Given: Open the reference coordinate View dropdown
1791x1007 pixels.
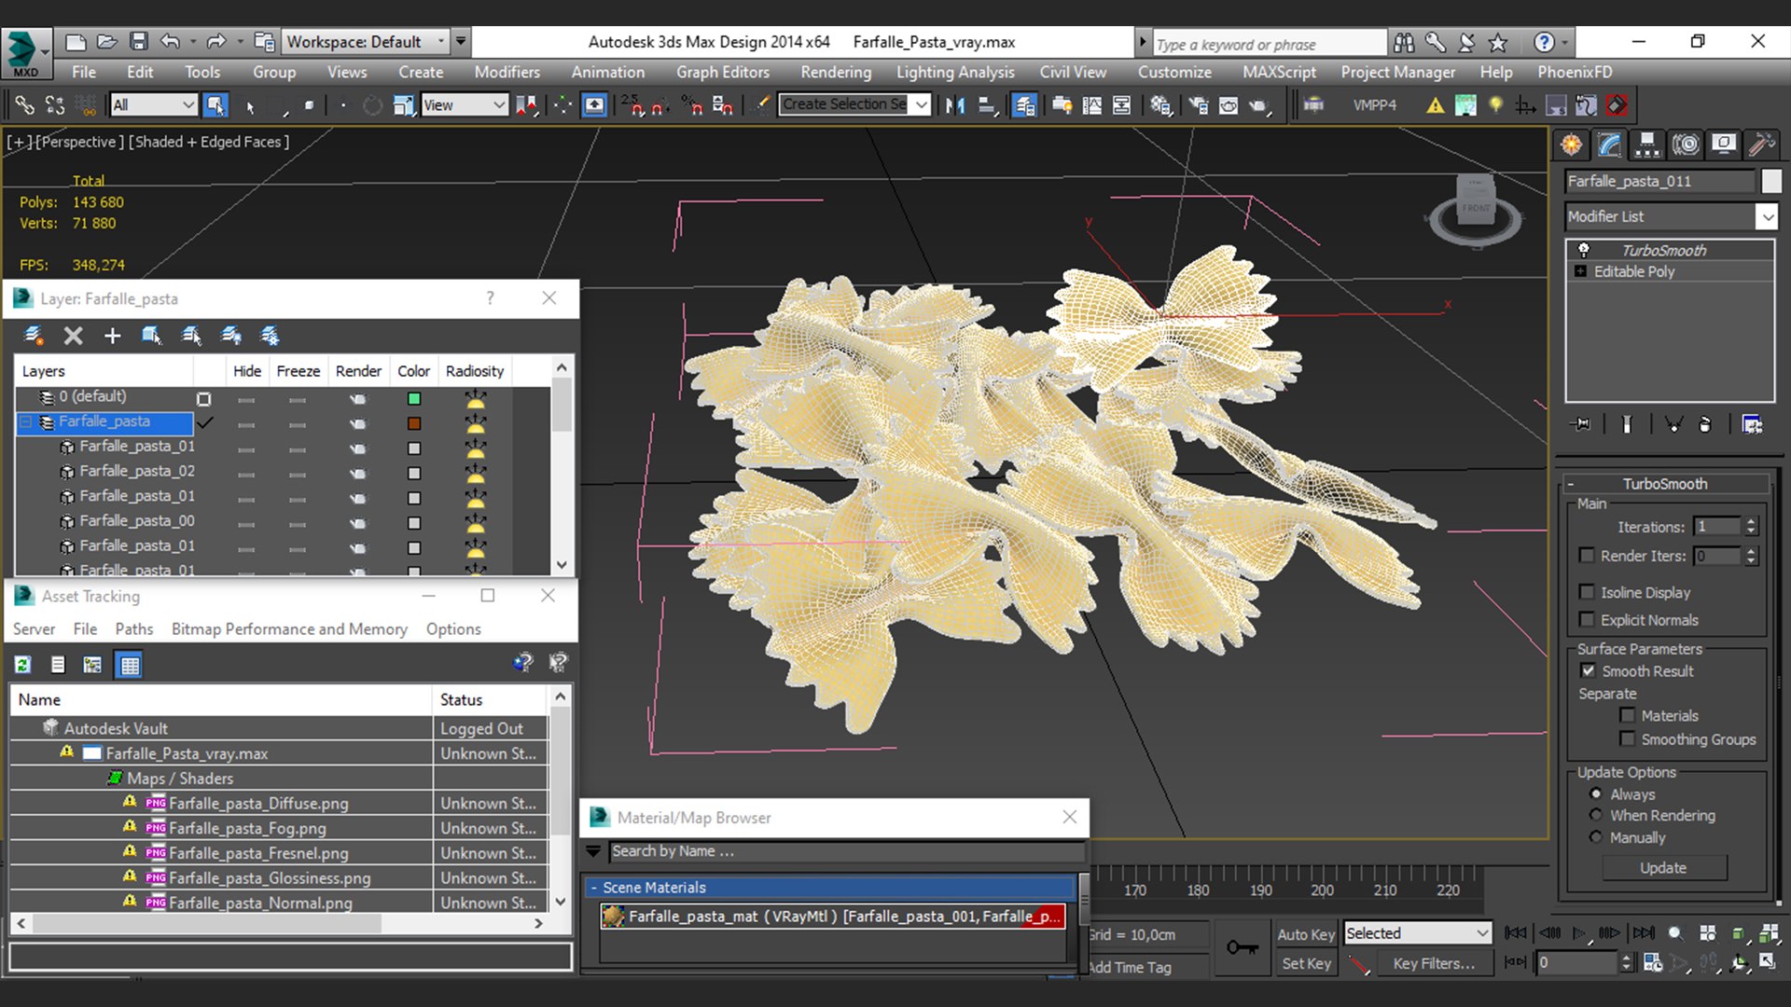Looking at the screenshot, I should (464, 105).
